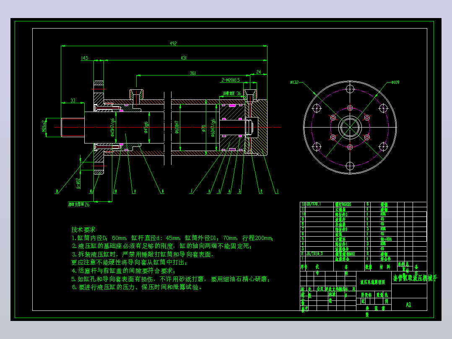Image resolution: width=452 pixels, height=339 pixels.
Task: Select the 'Ø45H7/g6' fit dimension
Action: point(112,127)
